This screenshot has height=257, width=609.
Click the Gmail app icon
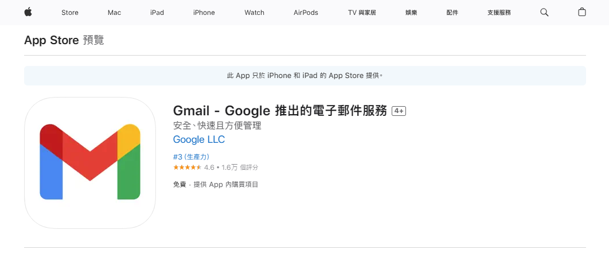coord(90,163)
